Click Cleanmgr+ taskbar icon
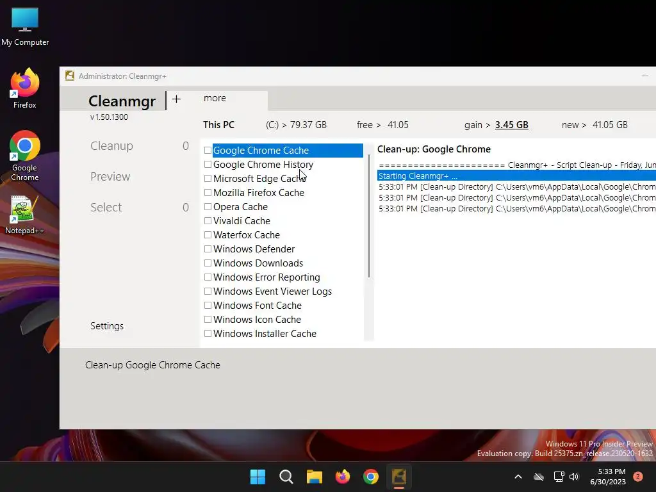Viewport: 656px width, 492px height. tap(399, 477)
